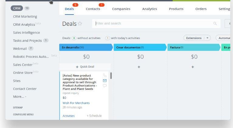This screenshot has width=233, height=128.
Task: Click the phone icon on the deal card
Action: coord(105,75)
